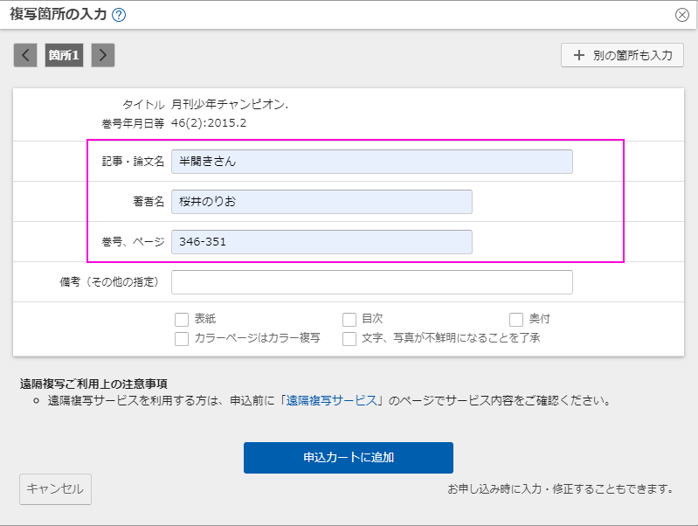Click the volume text 46(2):2015.2
698x526 pixels.
pyautogui.click(x=209, y=123)
